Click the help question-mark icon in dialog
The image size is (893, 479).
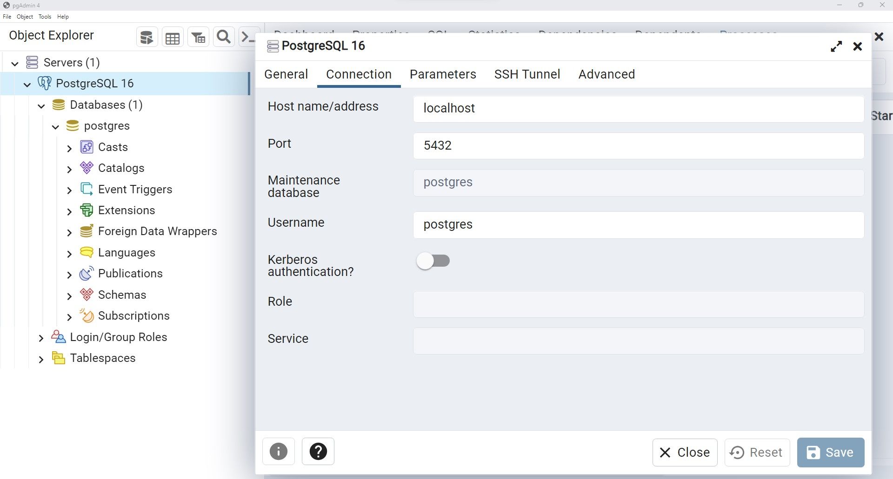[318, 451]
